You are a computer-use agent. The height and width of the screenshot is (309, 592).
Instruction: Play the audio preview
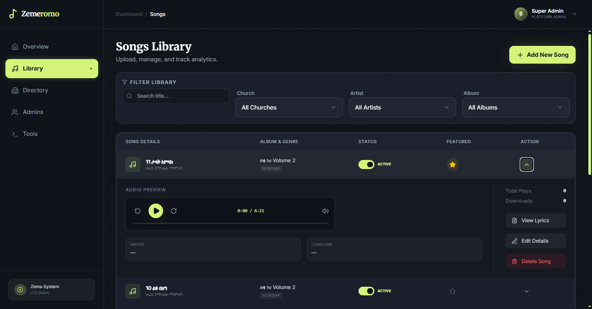156,211
